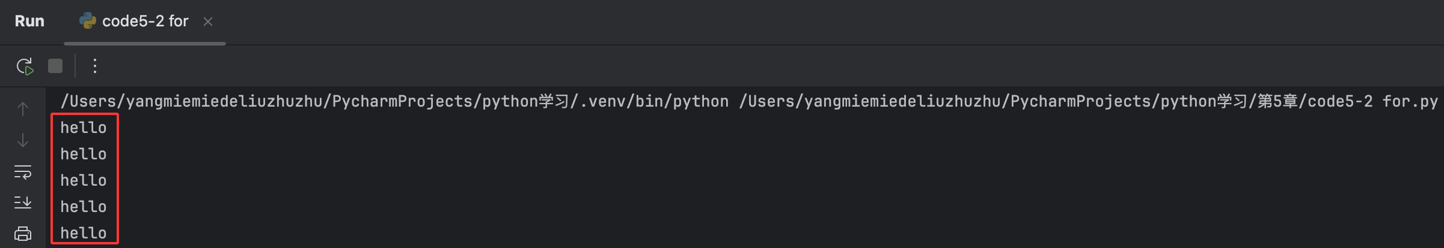Stop the running process
This screenshot has height=248, width=1444.
pos(55,66)
